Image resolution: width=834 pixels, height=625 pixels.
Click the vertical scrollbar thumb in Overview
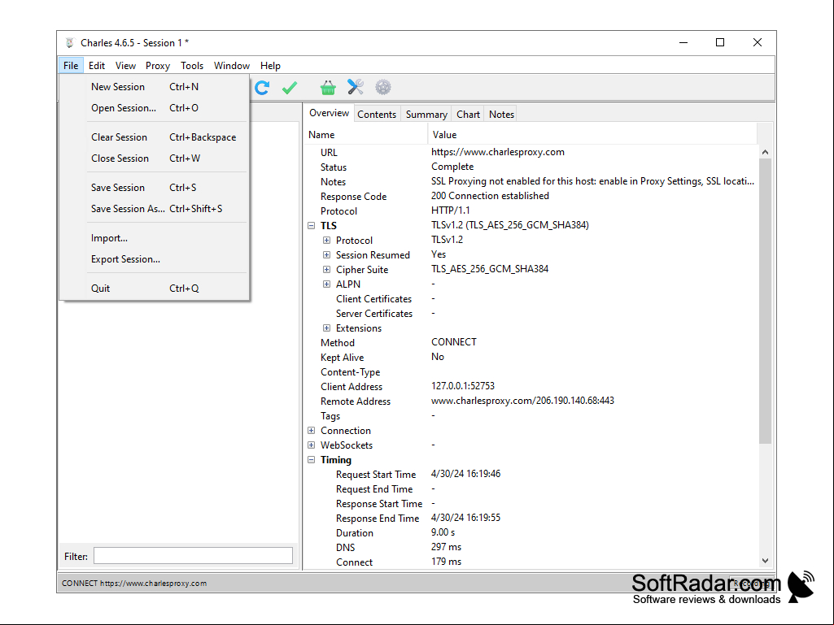(x=765, y=301)
